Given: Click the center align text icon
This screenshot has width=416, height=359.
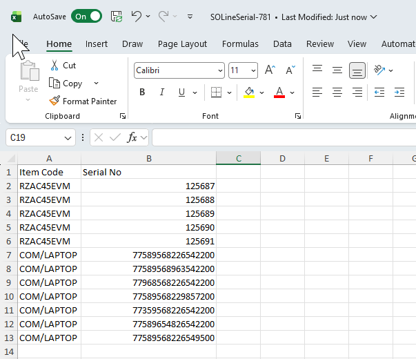Looking at the screenshot, I should point(337,93).
